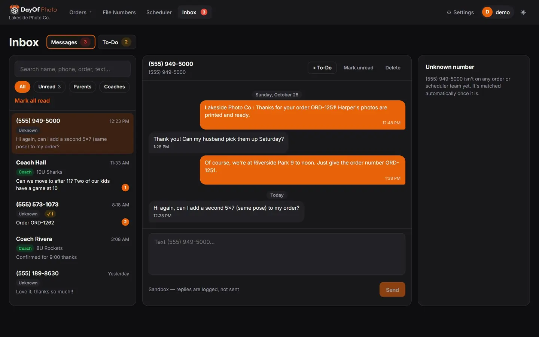Open the Orders dropdown menu
The width and height of the screenshot is (539, 337).
pyautogui.click(x=80, y=12)
